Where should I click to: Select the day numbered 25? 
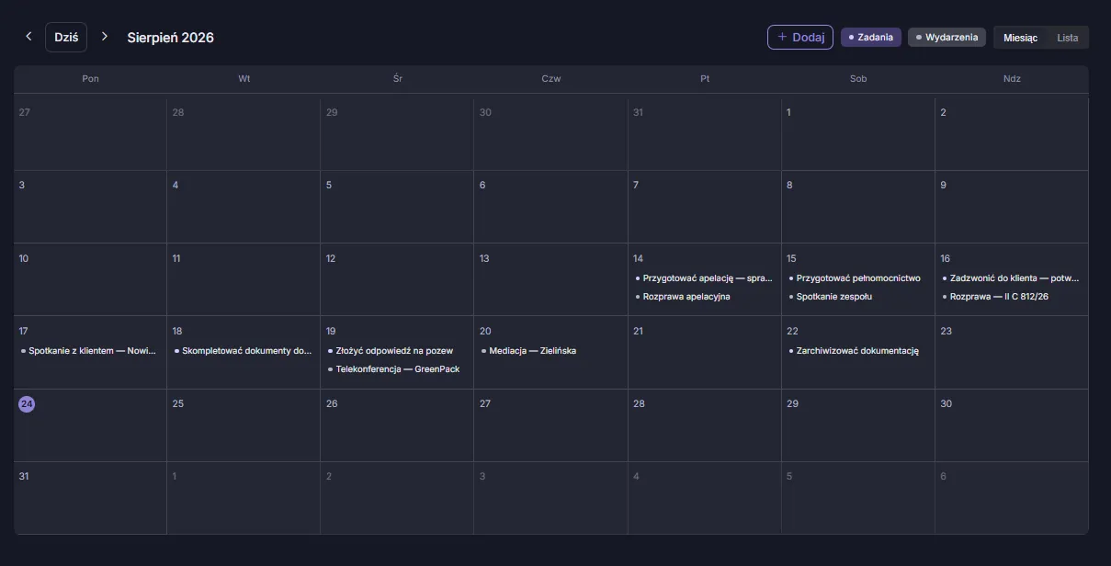click(178, 403)
